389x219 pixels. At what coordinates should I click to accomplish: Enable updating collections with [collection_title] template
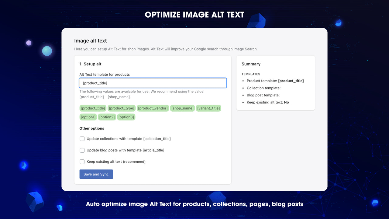click(82, 139)
